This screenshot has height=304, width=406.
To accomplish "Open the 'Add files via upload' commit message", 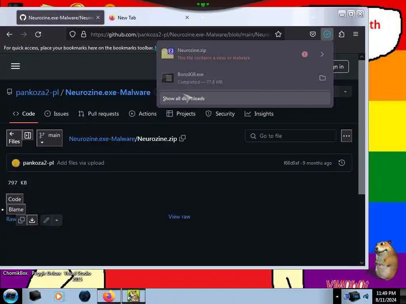I will click(x=80, y=163).
